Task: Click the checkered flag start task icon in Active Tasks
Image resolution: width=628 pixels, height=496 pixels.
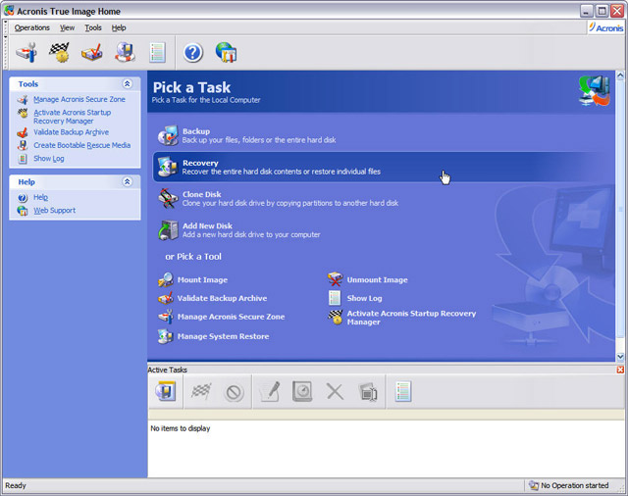Action: pos(201,391)
